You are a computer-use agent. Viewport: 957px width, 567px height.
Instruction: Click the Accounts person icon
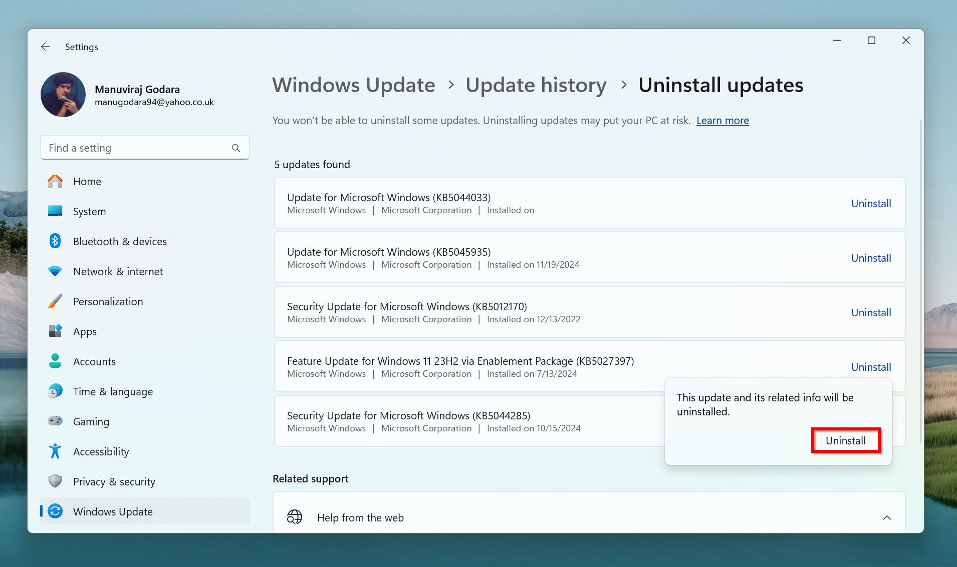[55, 361]
